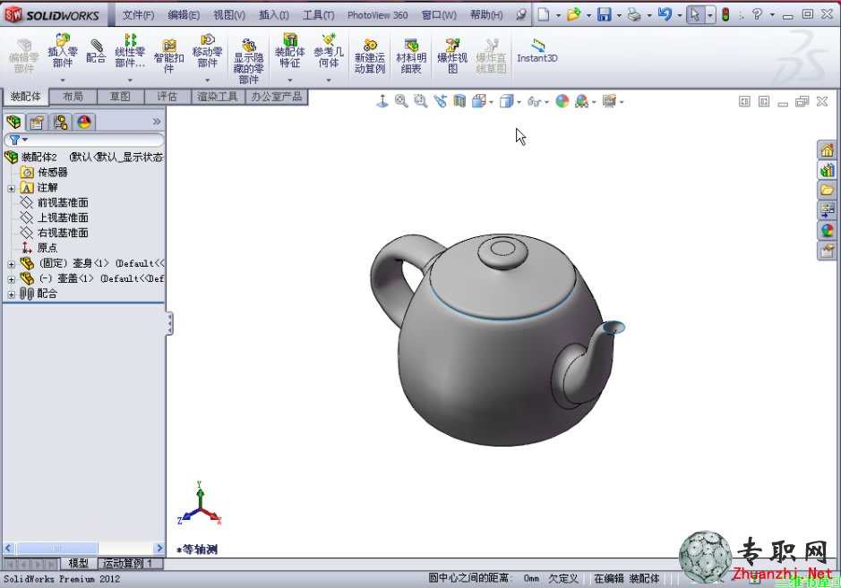The height and width of the screenshot is (588, 841).
Task: Click Zoom to Area icon in view toolbar
Action: point(421,101)
